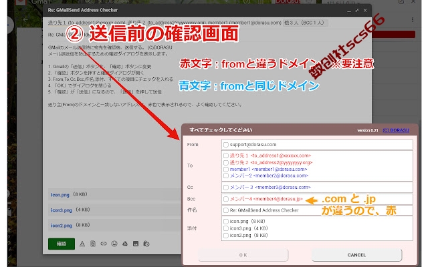Click the CANCEL button in dialog
This screenshot has width=428, height=267.
pyautogui.click(x=356, y=255)
